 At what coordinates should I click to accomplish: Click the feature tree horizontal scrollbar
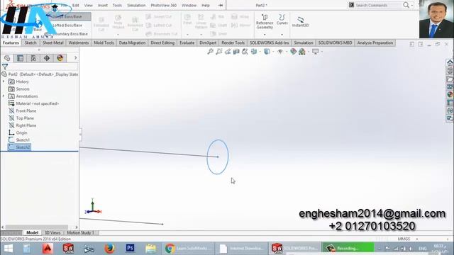point(37,227)
